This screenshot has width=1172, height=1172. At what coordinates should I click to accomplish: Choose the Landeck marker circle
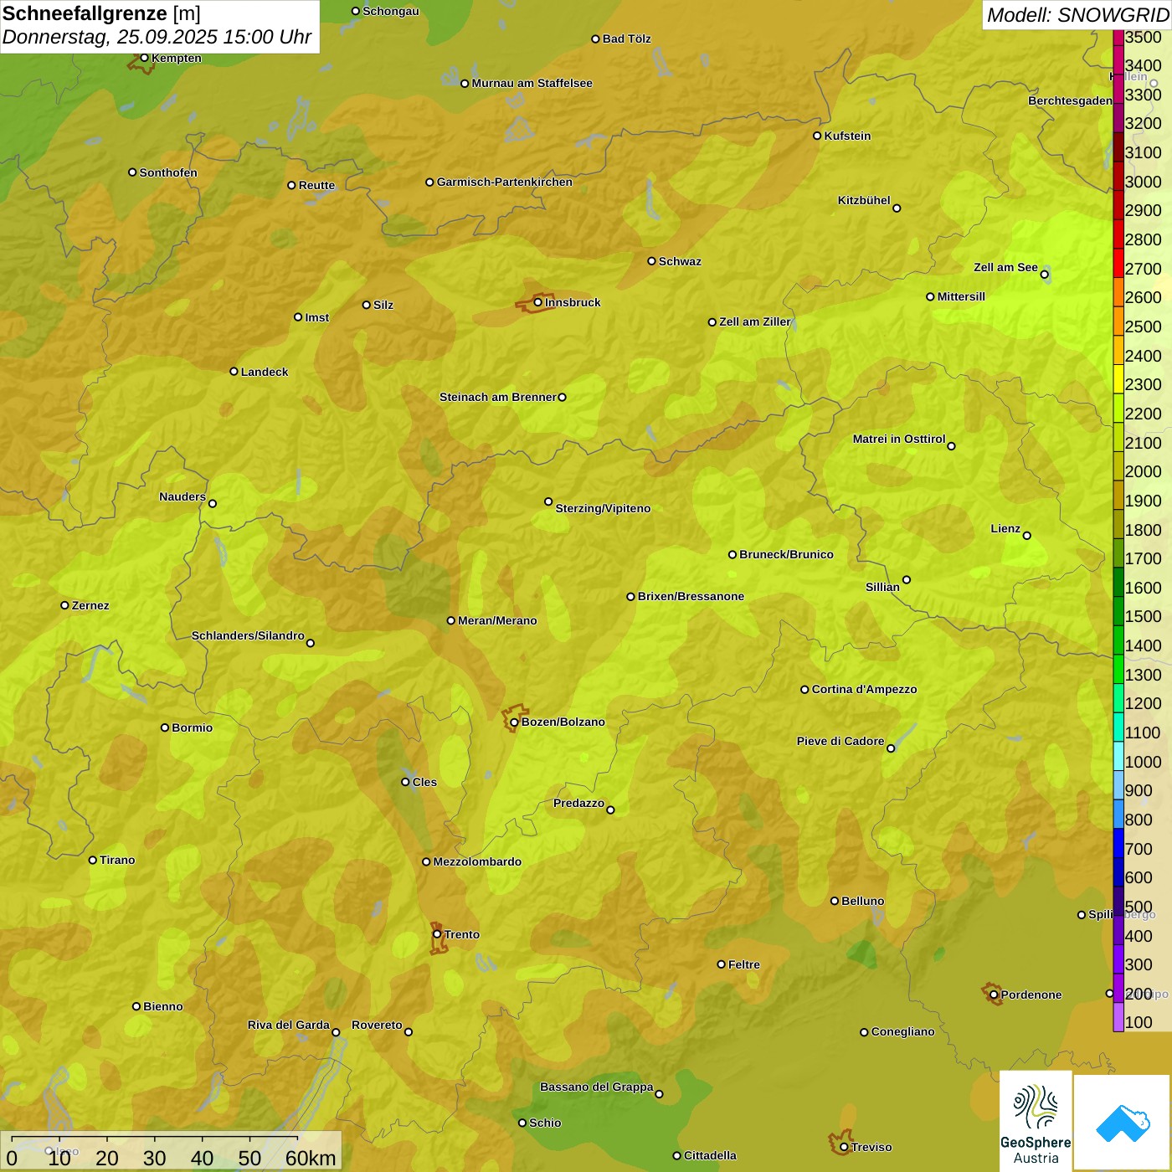point(234,372)
